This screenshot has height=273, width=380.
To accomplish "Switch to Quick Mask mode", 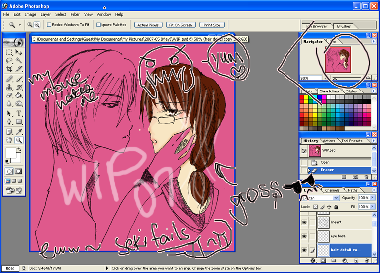I will point(18,171).
